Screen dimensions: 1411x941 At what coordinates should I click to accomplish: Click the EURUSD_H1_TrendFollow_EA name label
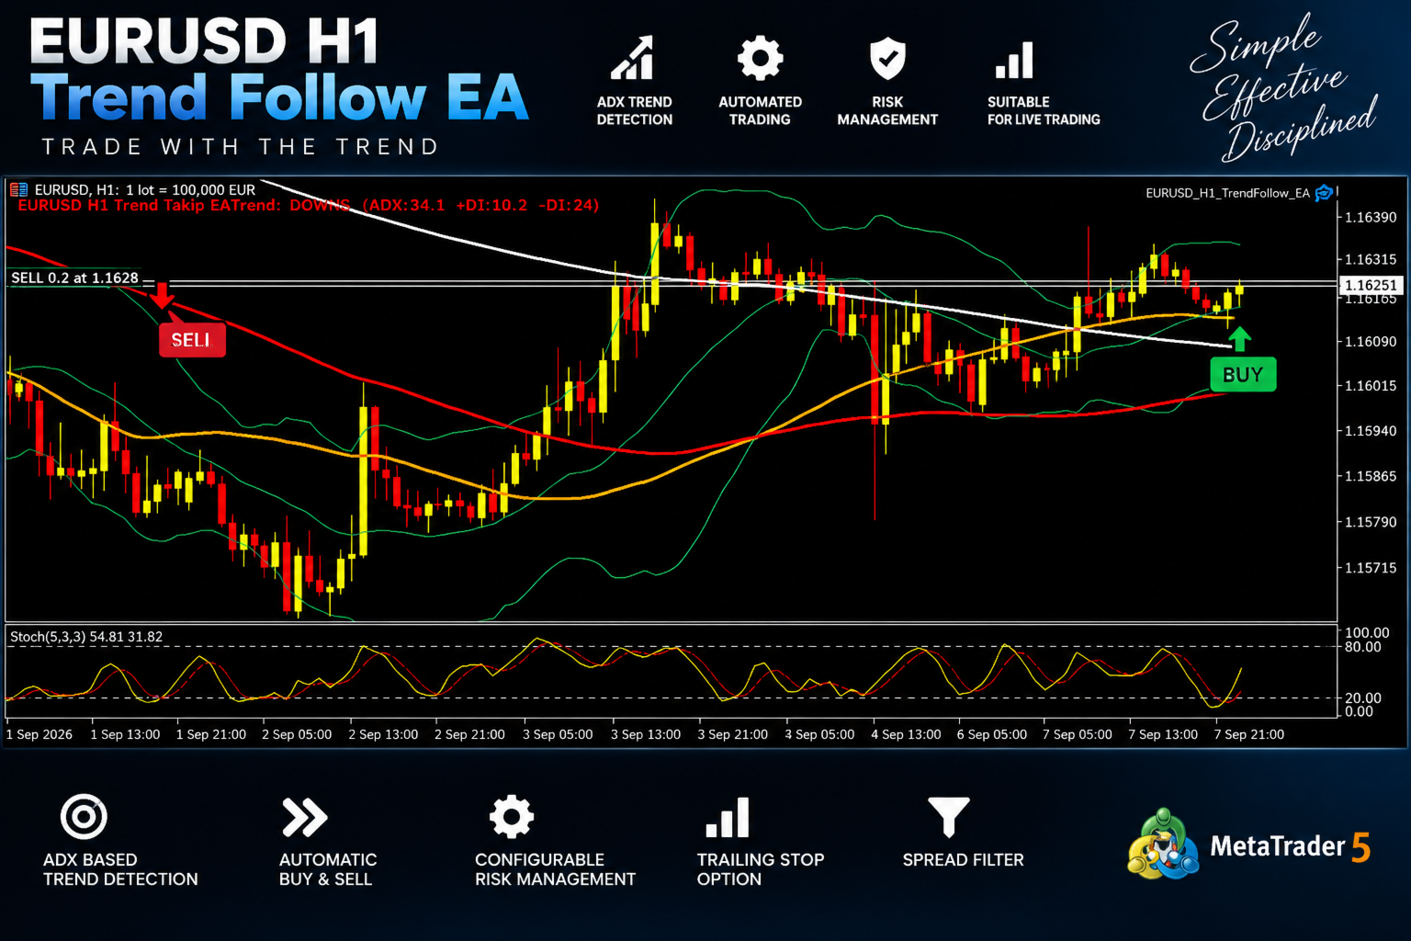(x=1227, y=193)
